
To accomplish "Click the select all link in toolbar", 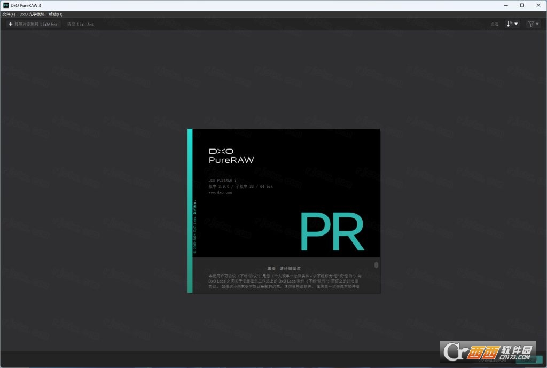I will 495,24.
